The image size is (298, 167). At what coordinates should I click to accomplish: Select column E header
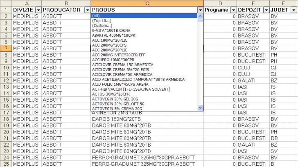[253, 3]
